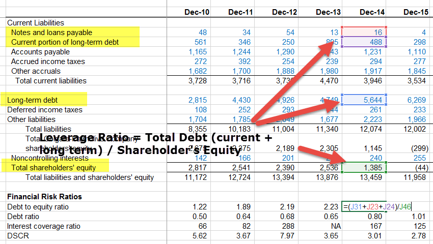The width and height of the screenshot is (433, 244).
Task: Select Dec-14 notes payable cell showing 16
Action: 364,32
